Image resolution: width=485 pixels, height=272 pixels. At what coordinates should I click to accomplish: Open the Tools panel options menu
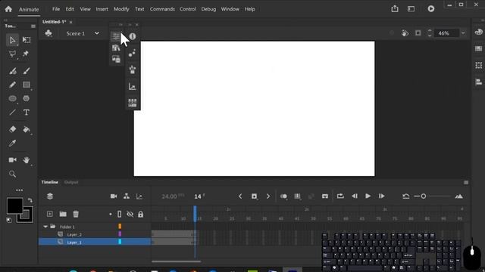coord(33,26)
